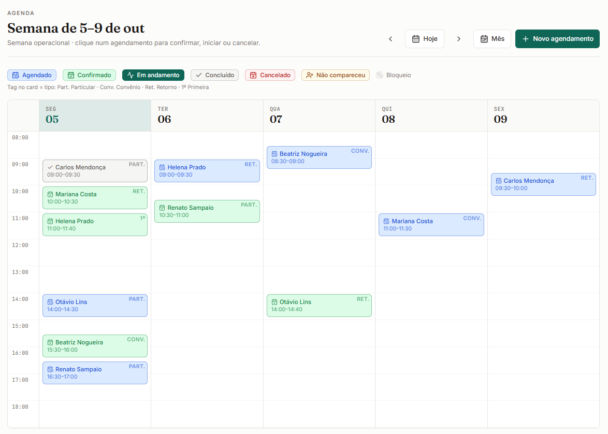Screen dimensions: 608x434
Task: Click the plus icon in Novo agendamento
Action: (526, 39)
